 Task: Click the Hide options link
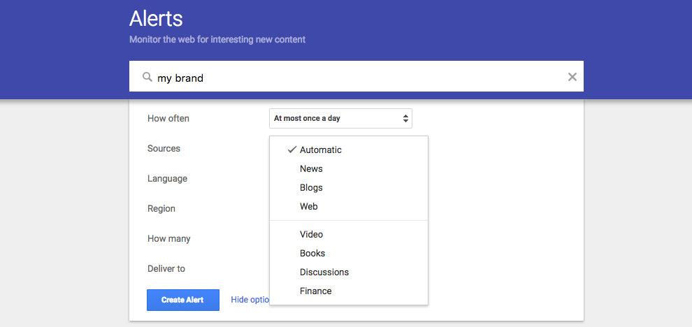[250, 300]
